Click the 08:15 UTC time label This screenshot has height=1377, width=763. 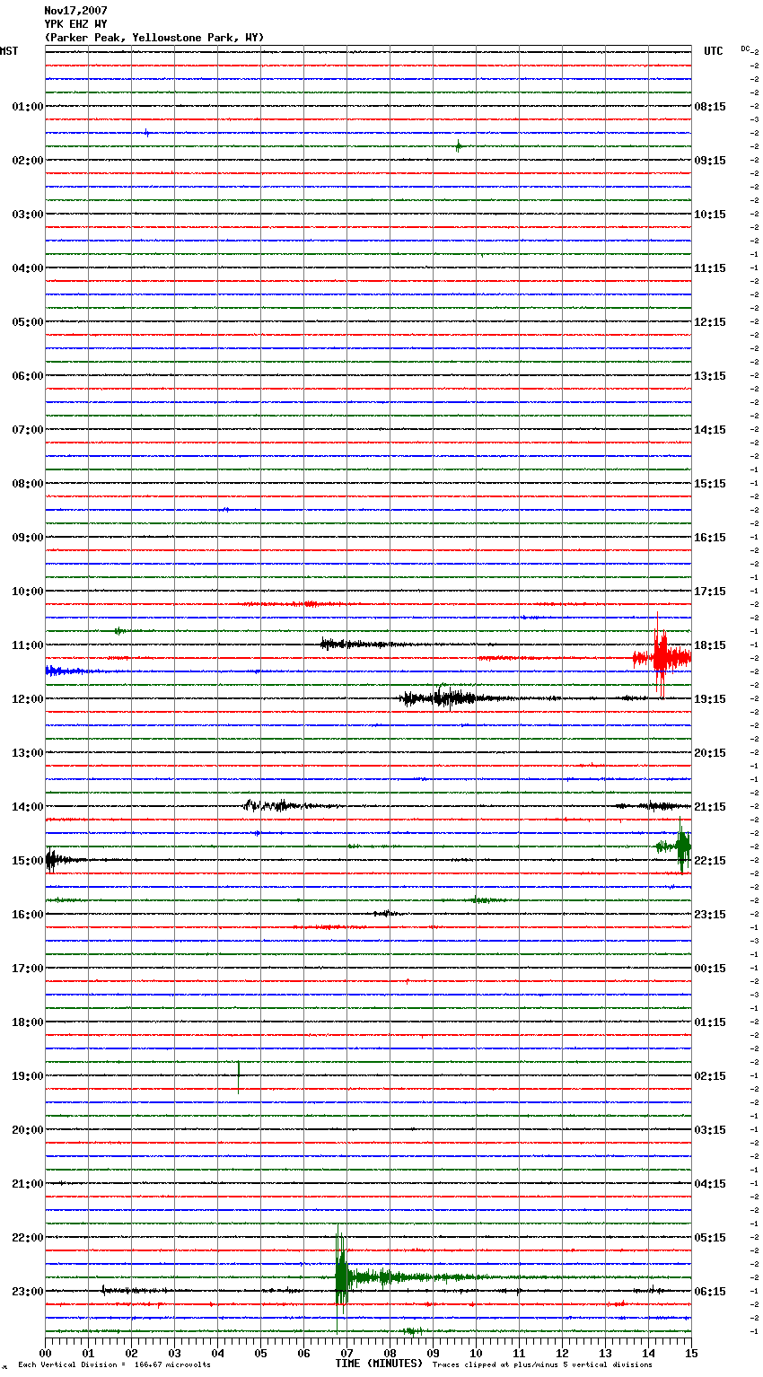pyautogui.click(x=710, y=107)
